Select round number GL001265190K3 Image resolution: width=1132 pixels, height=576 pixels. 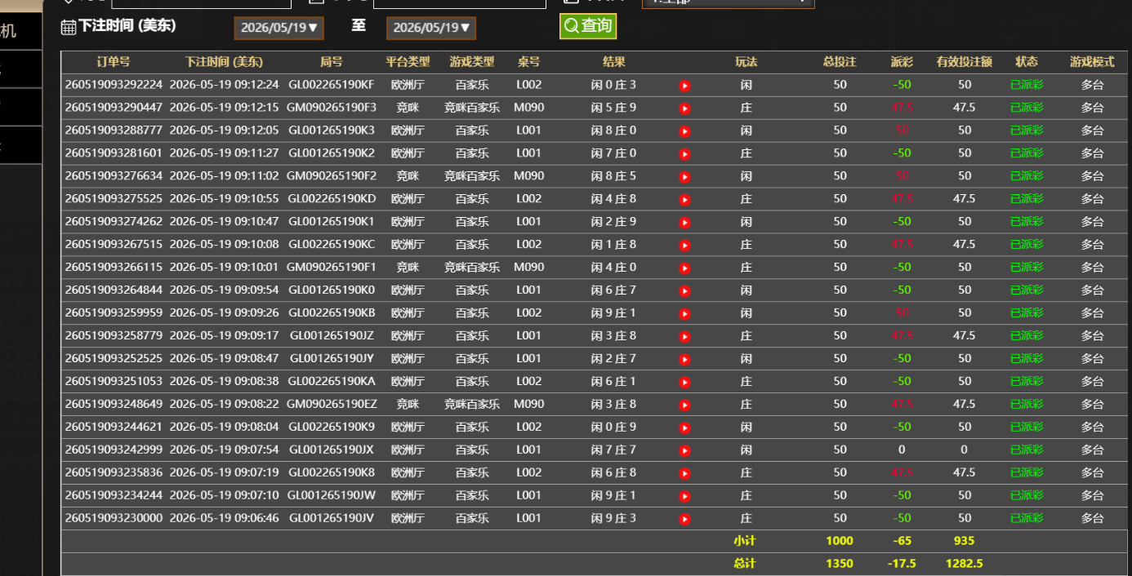tap(331, 131)
